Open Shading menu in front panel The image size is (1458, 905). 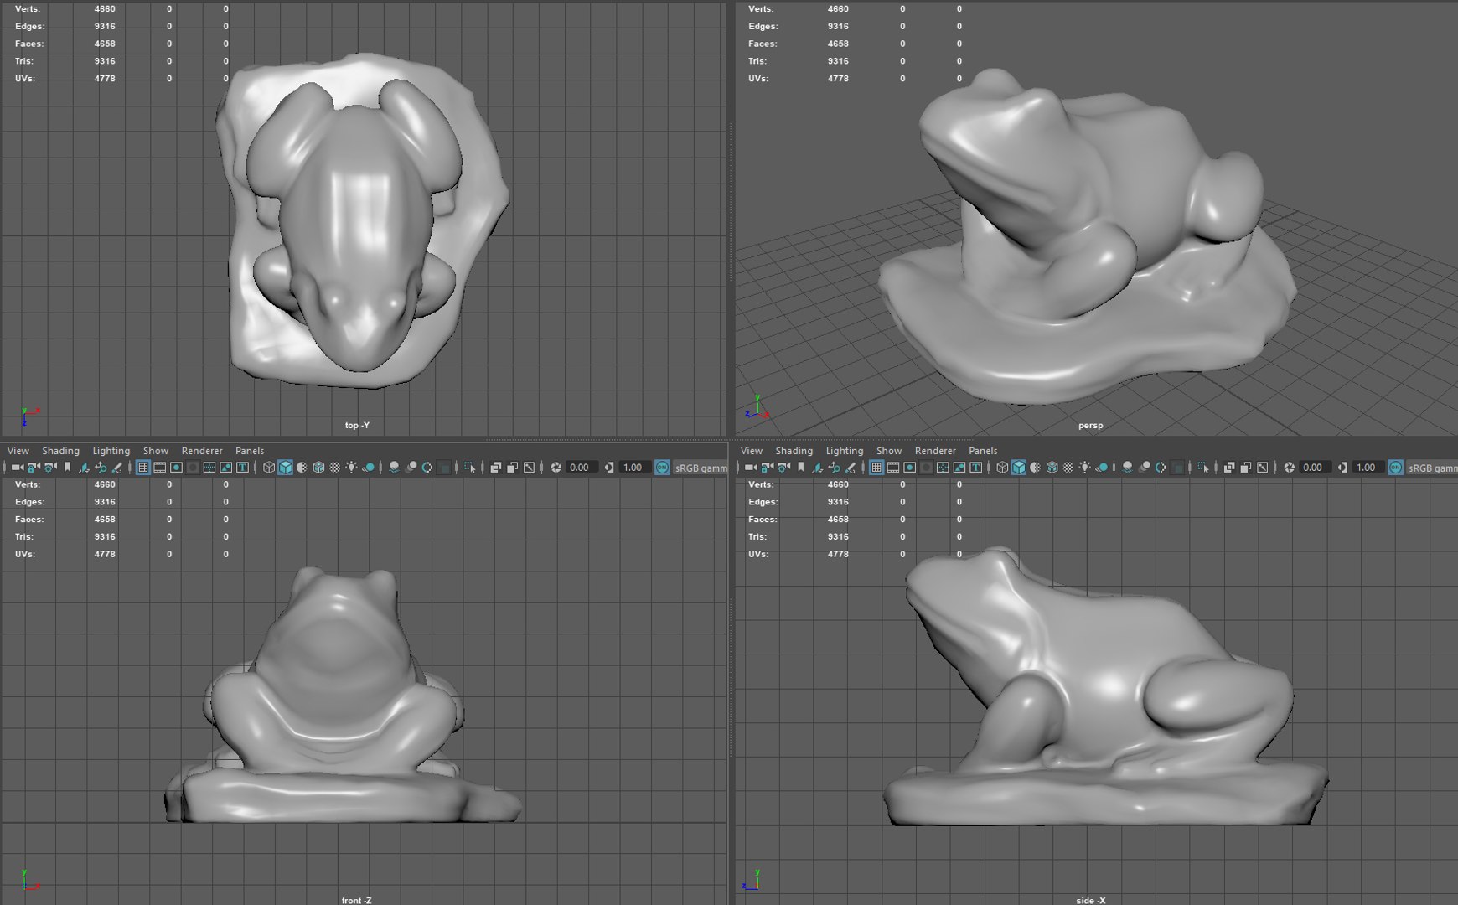coord(60,451)
